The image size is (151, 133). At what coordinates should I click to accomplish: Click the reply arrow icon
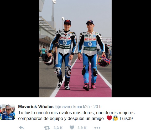coord(21,128)
